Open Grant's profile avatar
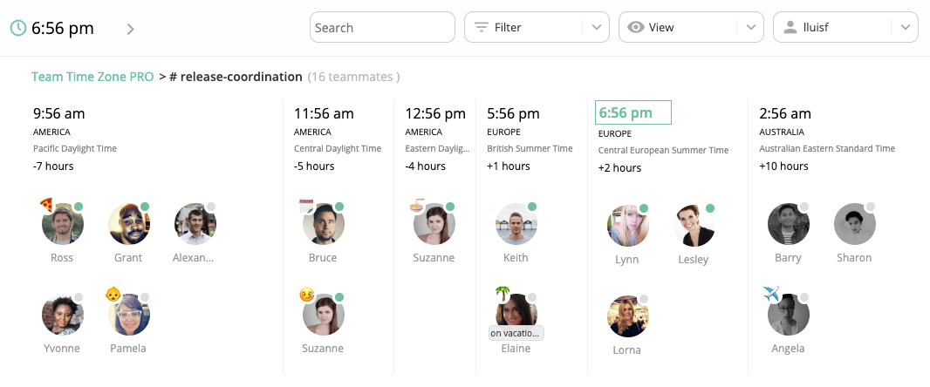The image size is (930, 387). click(x=129, y=224)
